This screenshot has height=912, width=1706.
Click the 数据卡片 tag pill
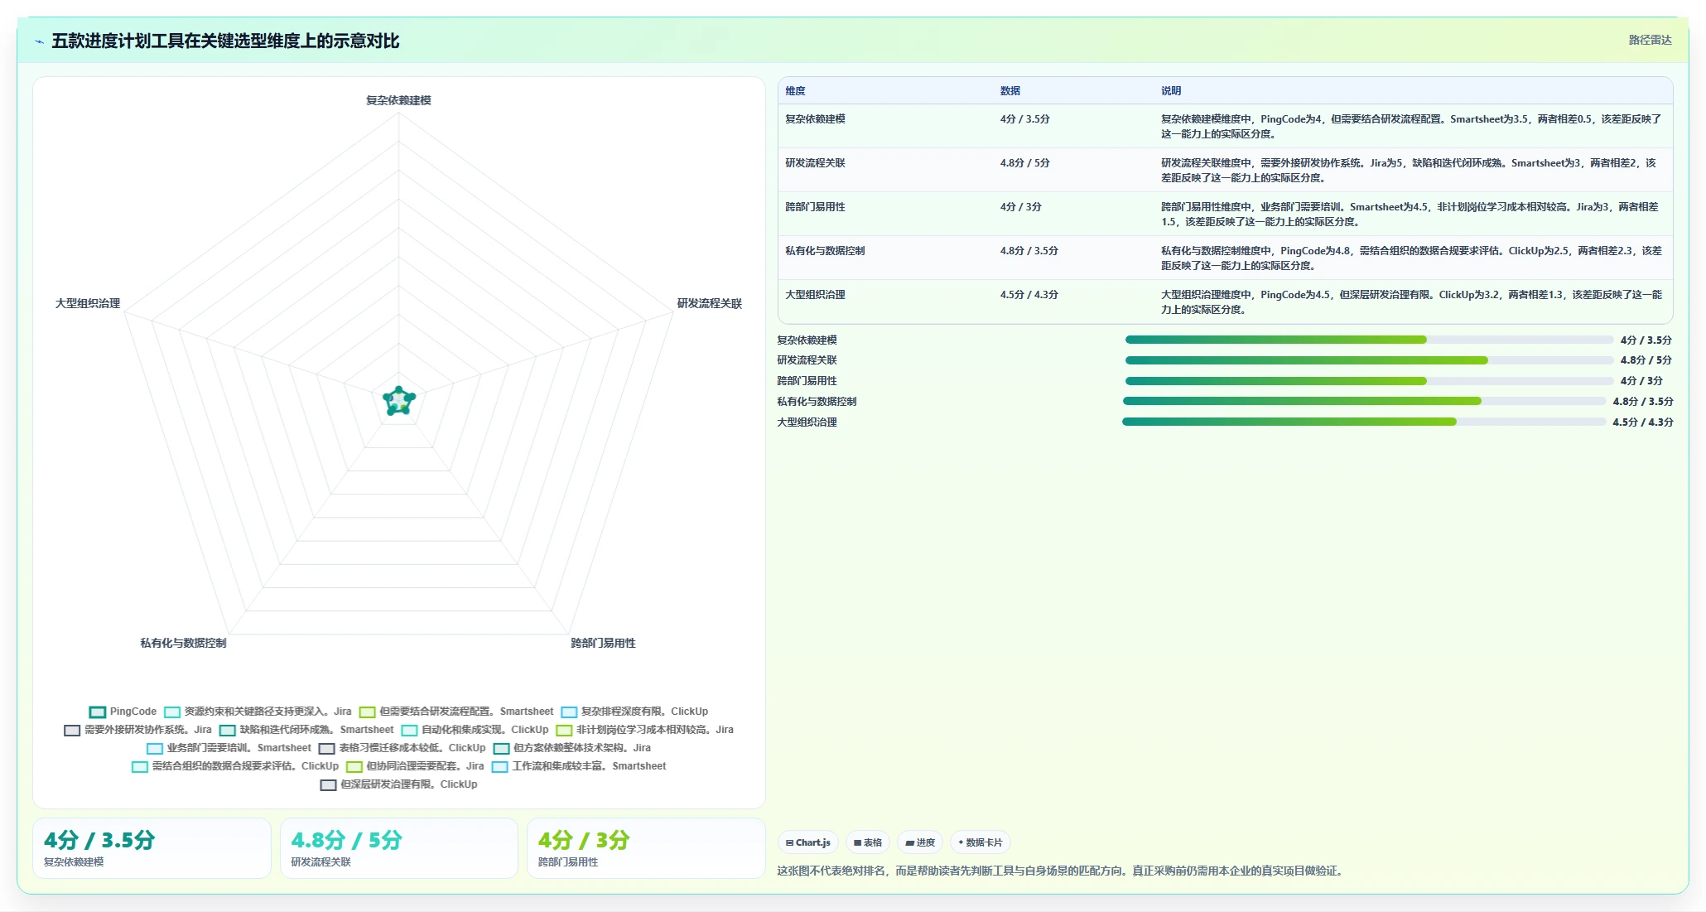pyautogui.click(x=981, y=842)
